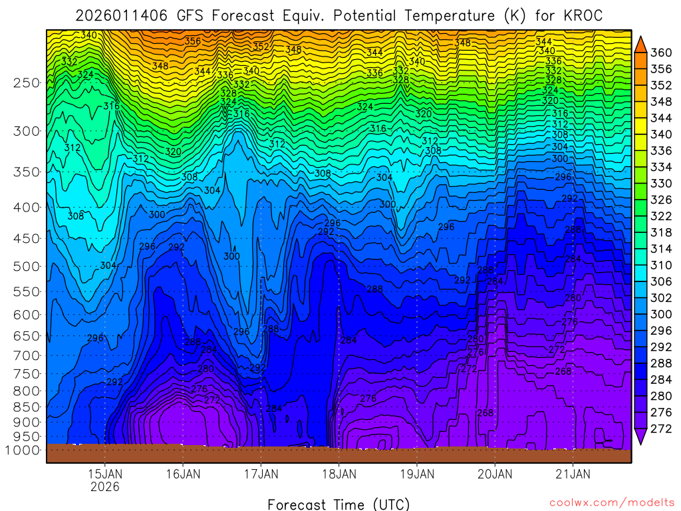The height and width of the screenshot is (511, 681).
Task: Click the 1000 pressure level label
Action: [22, 450]
